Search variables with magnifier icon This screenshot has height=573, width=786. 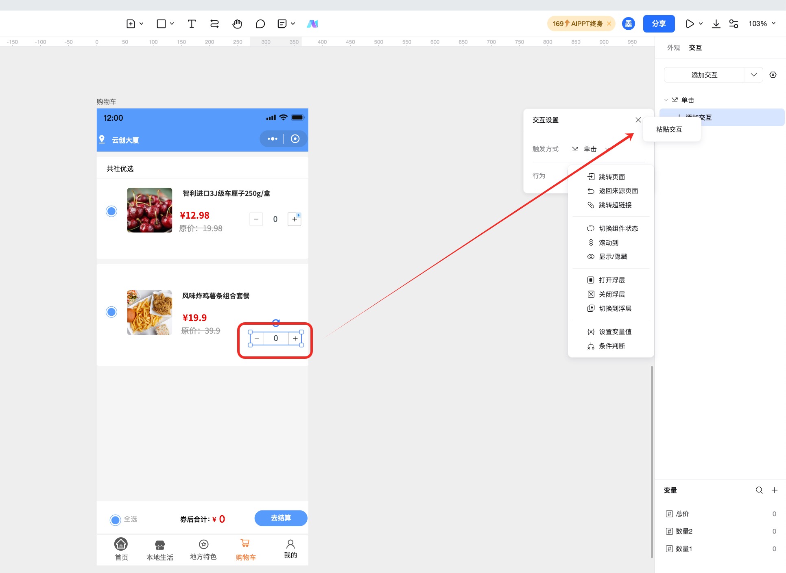tap(759, 490)
